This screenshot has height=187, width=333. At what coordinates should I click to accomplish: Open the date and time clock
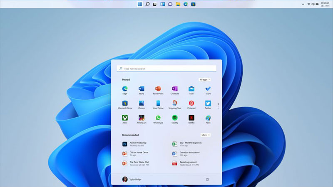325,4
